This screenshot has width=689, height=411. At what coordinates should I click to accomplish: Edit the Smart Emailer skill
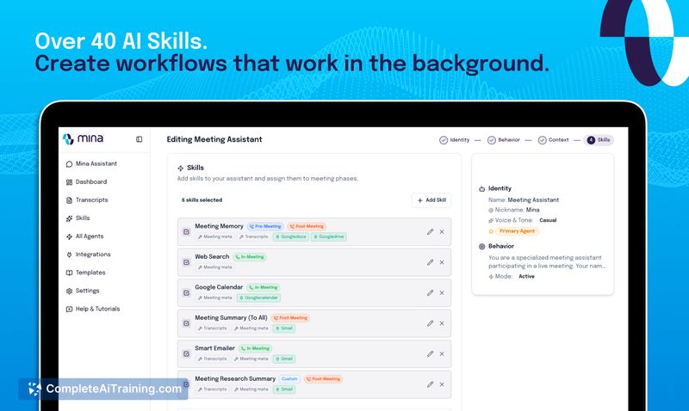[430, 353]
